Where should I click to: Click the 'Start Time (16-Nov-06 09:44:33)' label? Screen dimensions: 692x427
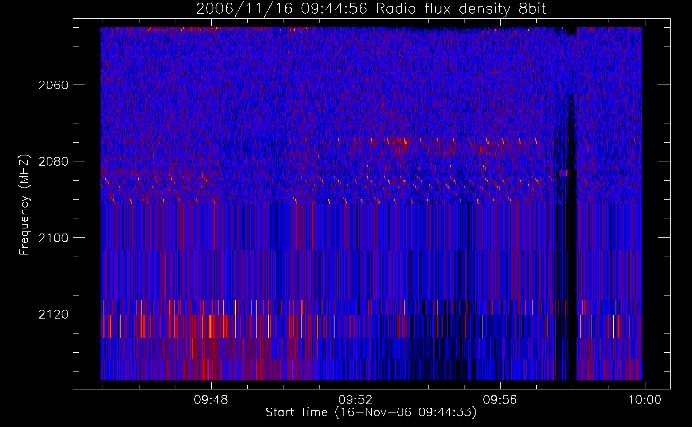point(371,412)
